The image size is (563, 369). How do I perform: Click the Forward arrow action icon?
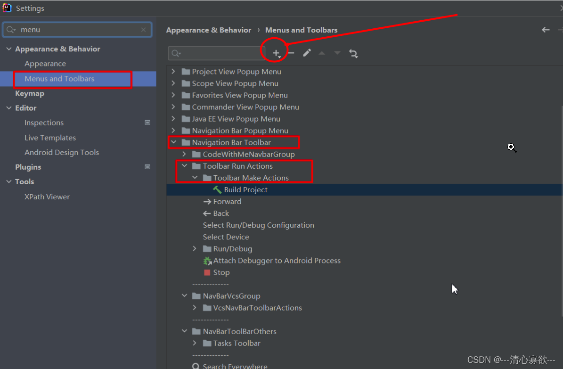pos(207,202)
